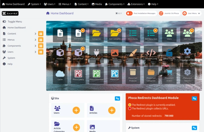Open the Menus dropdown in top bar
Screen dimensions: 204x132
pyautogui.click(x=65, y=4)
